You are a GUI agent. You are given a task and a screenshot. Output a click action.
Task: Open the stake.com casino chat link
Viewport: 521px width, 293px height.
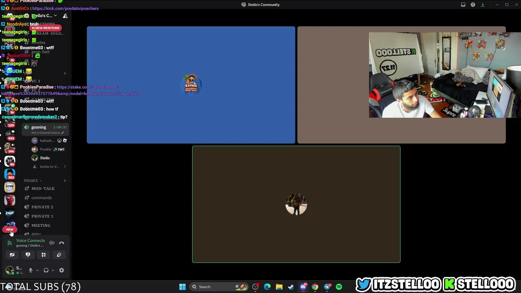point(70,90)
